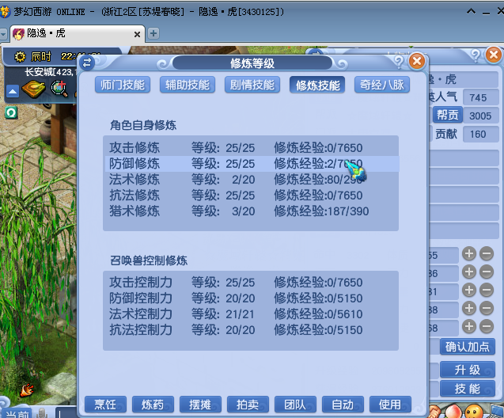Open help icon on character attributes panel

coord(476,55)
